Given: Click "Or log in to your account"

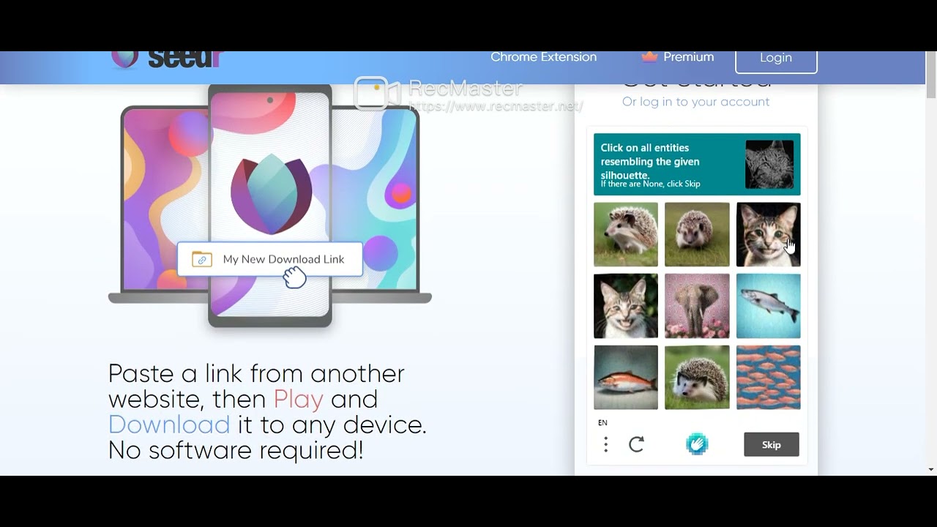Looking at the screenshot, I should pyautogui.click(x=695, y=102).
